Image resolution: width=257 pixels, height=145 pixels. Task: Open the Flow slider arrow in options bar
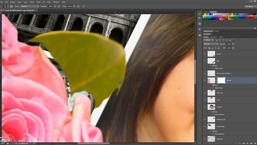tap(74, 6)
